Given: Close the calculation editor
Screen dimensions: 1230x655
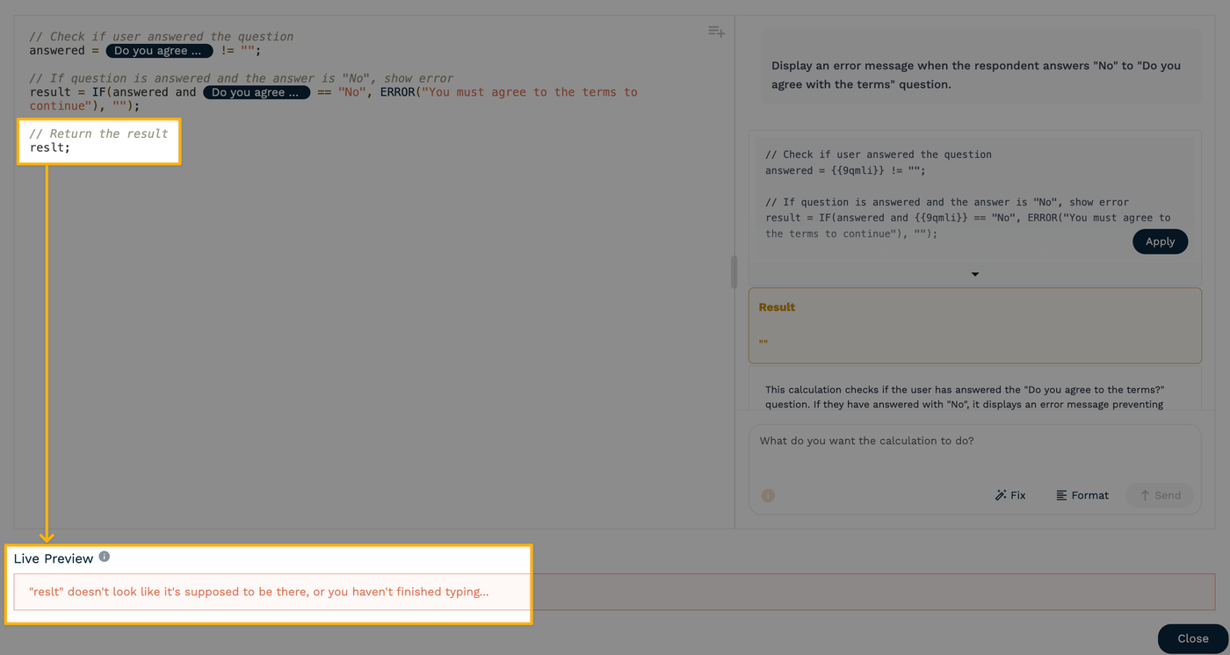Looking at the screenshot, I should click(1192, 638).
